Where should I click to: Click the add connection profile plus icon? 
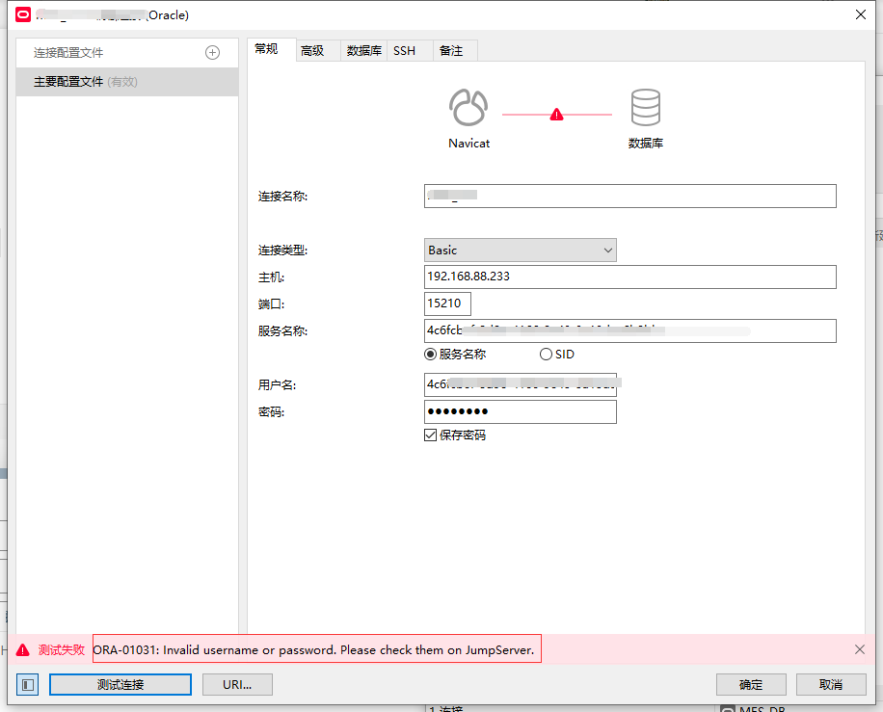[213, 53]
